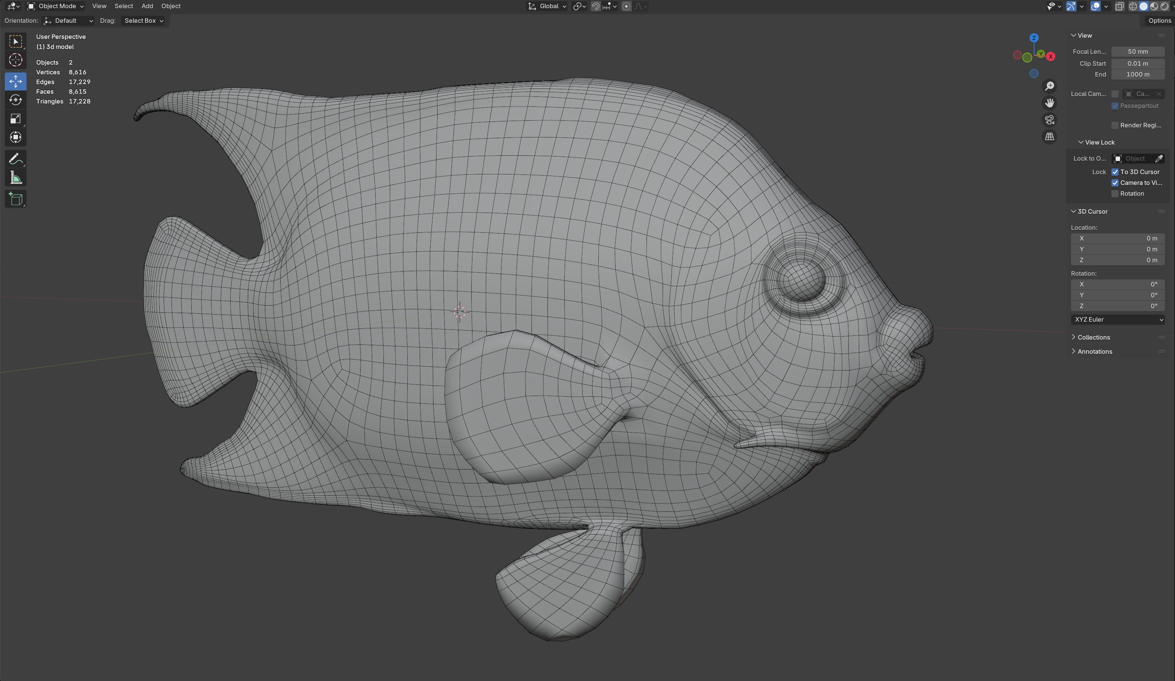Viewport: 1175px width, 681px height.
Task: Open the Select menu
Action: tap(124, 6)
